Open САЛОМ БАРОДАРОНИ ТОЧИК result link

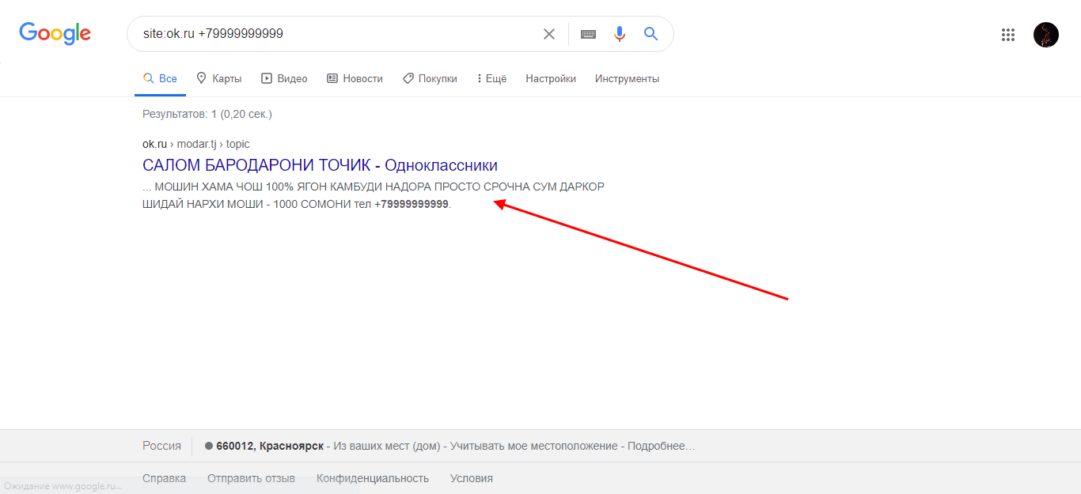pos(320,165)
